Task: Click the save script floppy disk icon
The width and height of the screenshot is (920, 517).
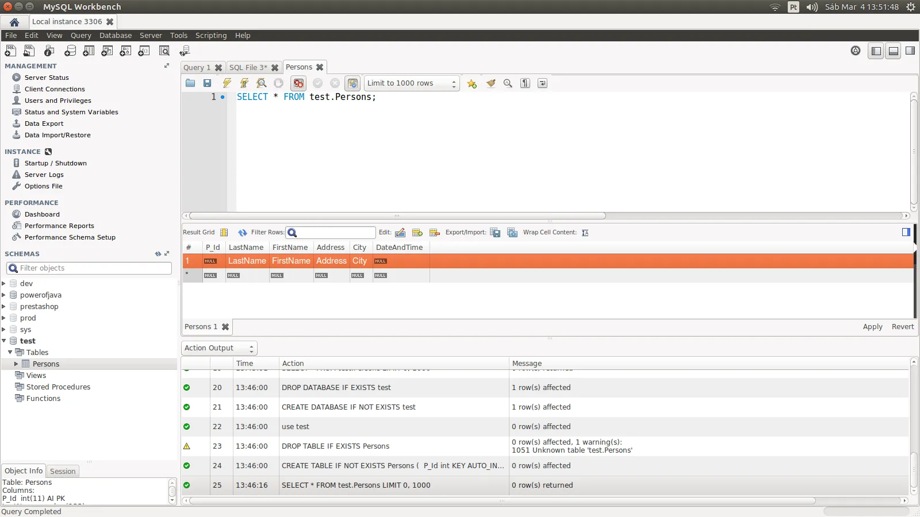Action: [208, 83]
